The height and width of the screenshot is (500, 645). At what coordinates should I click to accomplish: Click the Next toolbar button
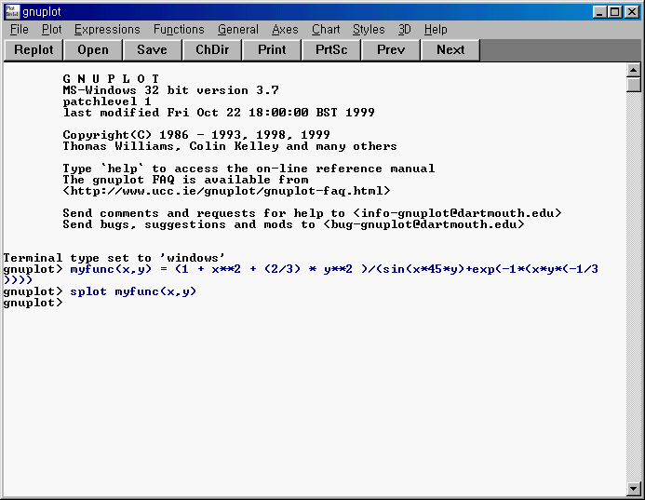pyautogui.click(x=450, y=49)
